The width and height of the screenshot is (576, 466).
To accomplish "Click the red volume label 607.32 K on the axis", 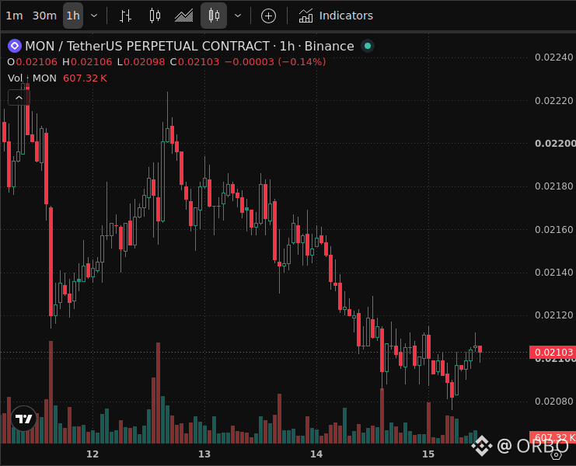I will point(553,437).
